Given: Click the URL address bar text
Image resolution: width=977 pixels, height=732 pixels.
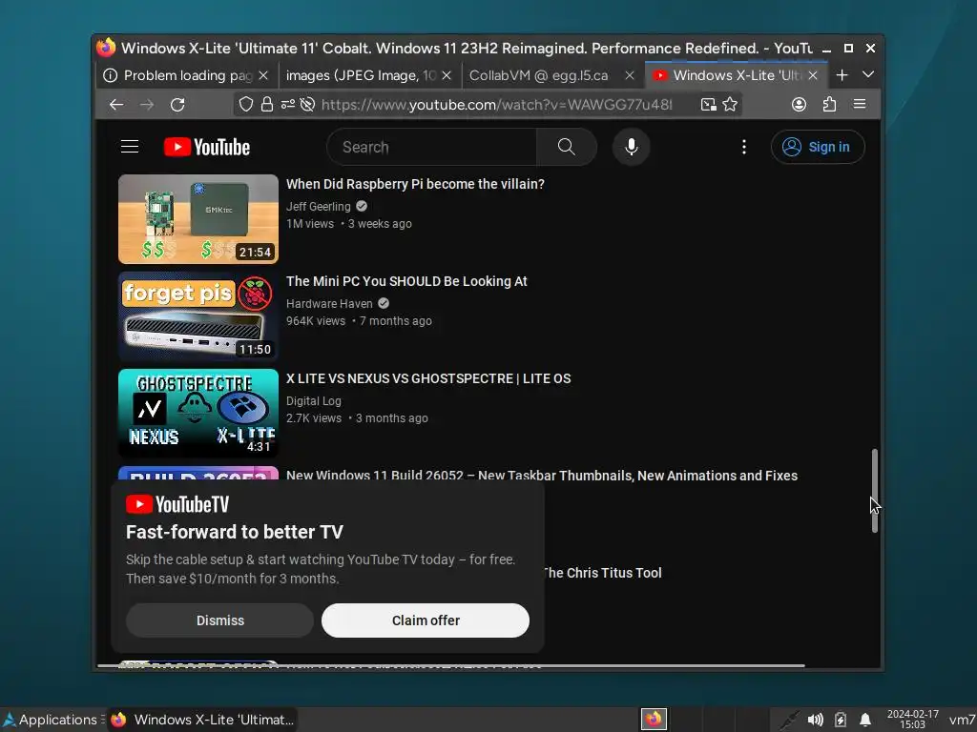Looking at the screenshot, I should (496, 105).
